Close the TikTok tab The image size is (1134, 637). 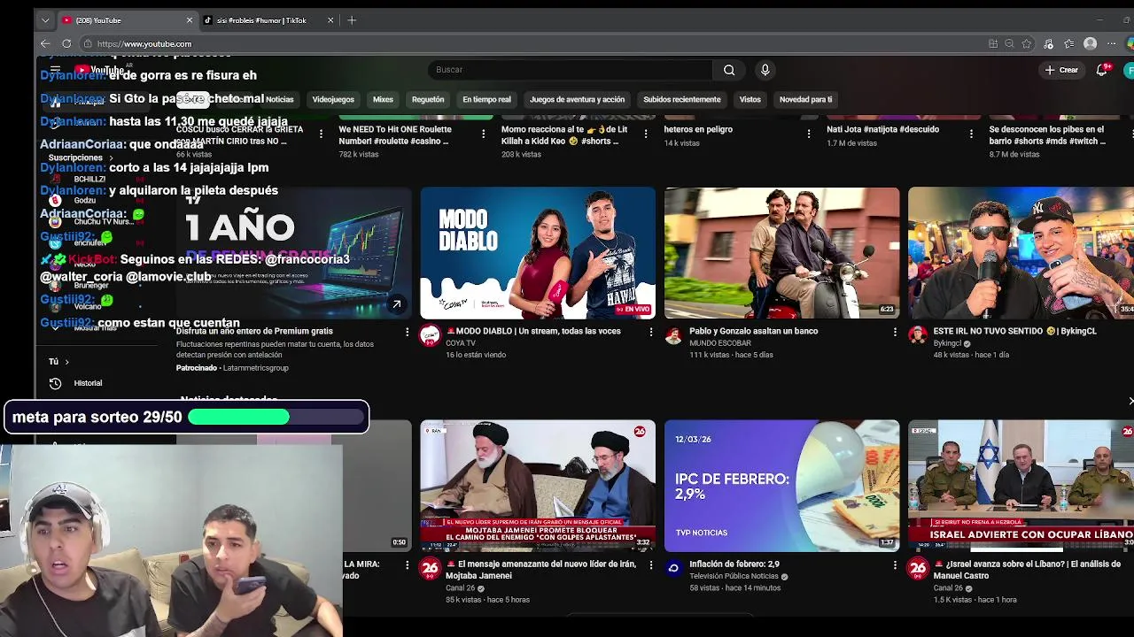pyautogui.click(x=330, y=20)
